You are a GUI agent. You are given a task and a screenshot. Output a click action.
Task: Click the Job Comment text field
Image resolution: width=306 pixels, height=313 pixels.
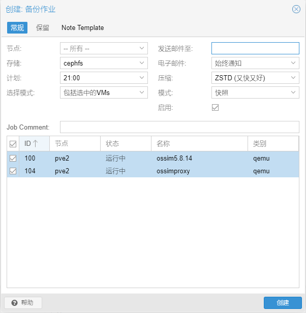pyautogui.click(x=179, y=127)
